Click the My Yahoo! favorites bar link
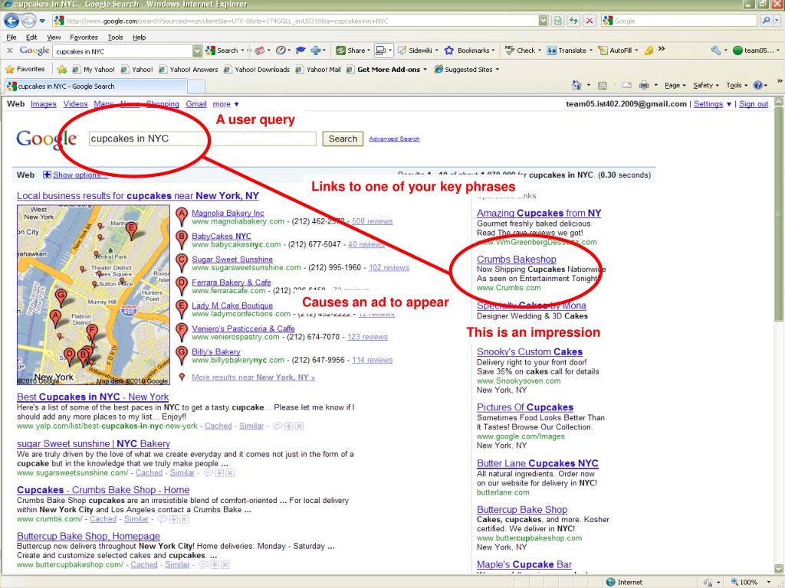Image resolution: width=785 pixels, height=588 pixels. point(94,70)
